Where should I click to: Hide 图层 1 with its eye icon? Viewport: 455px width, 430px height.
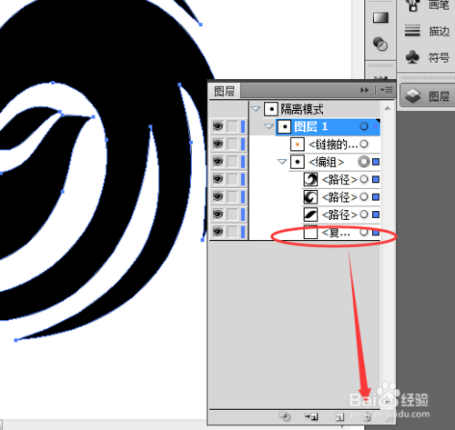coord(217,126)
